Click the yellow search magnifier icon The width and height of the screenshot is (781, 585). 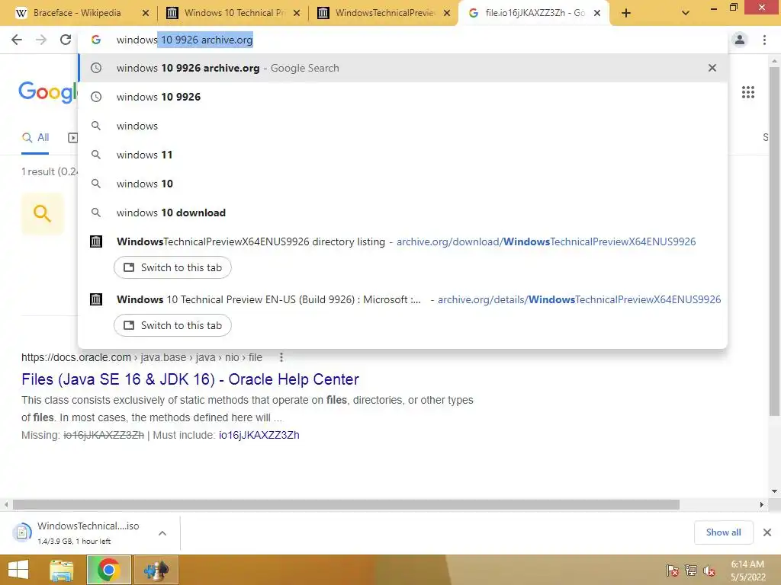point(43,213)
